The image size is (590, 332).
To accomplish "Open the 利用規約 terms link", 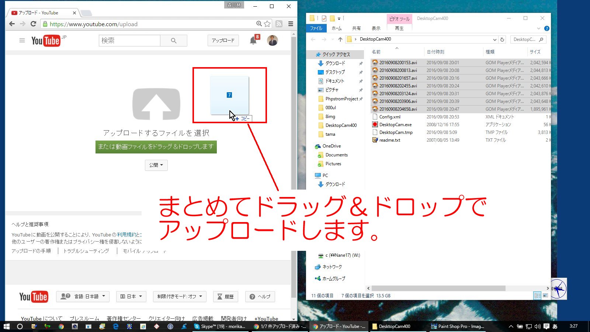I will click(x=126, y=235).
